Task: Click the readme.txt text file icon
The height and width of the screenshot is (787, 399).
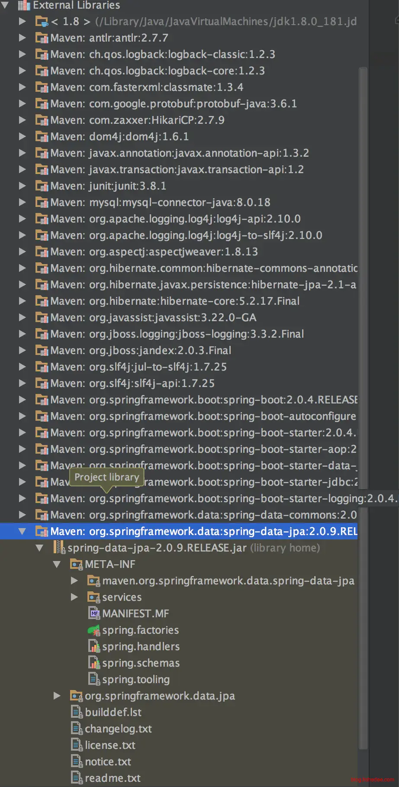Action: pyautogui.click(x=77, y=778)
